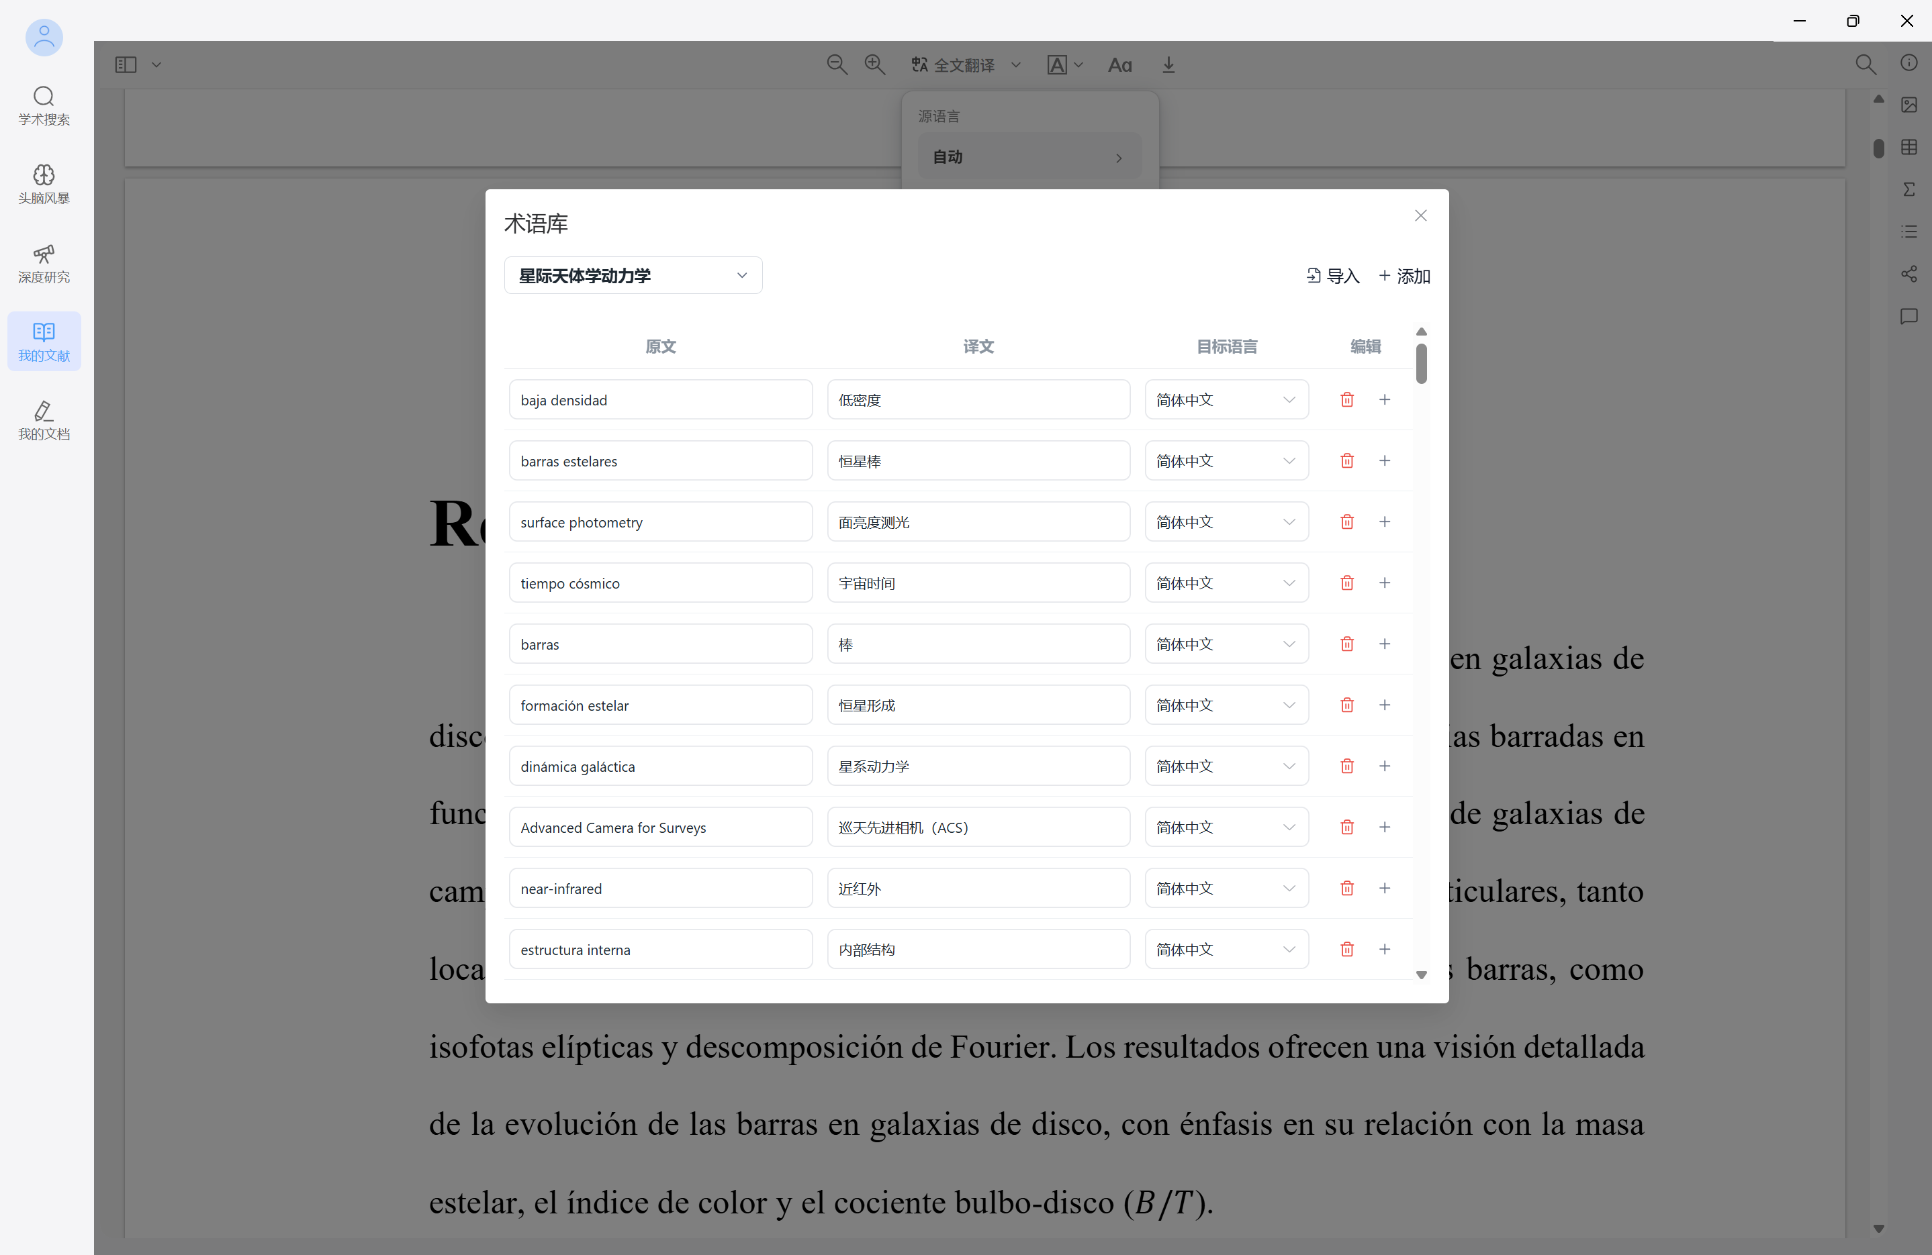Expand the 自动 source language option

click(1029, 156)
